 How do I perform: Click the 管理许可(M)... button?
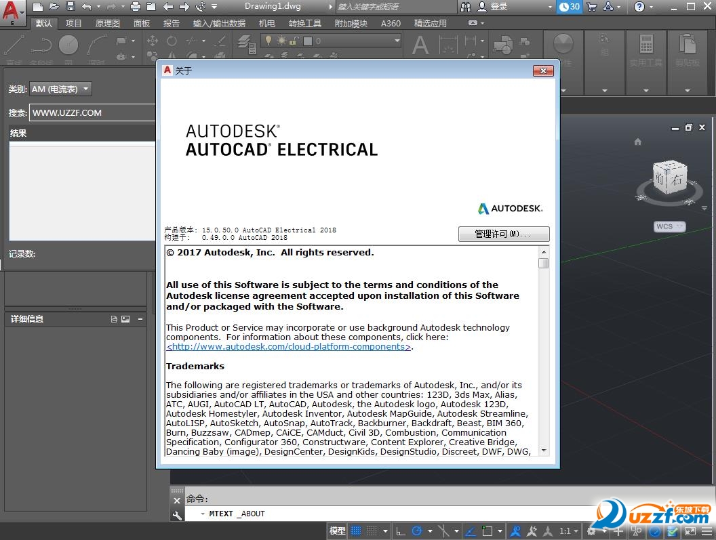tap(503, 234)
